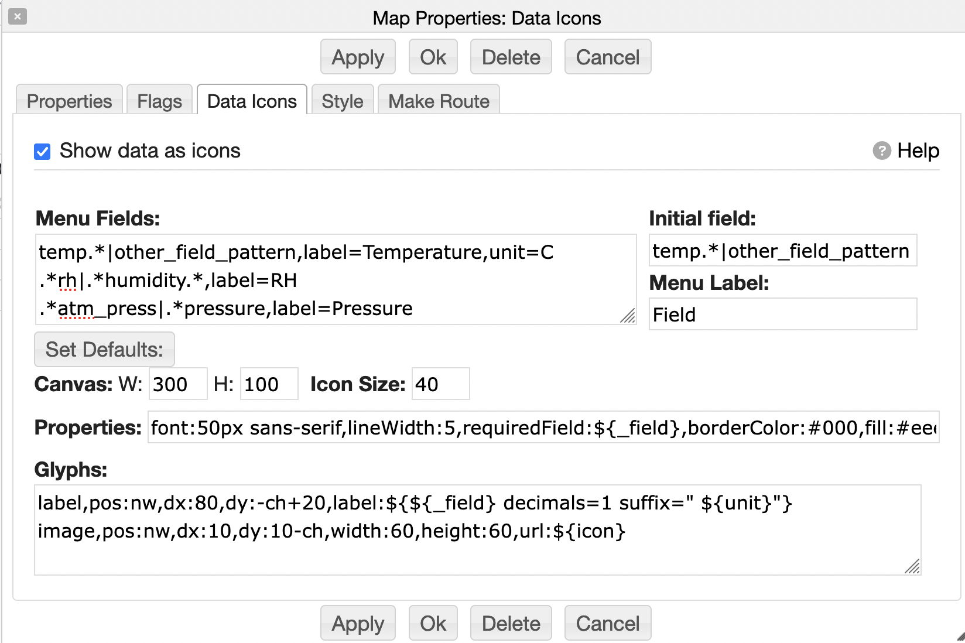Toggle the Show data as icons checkbox
Image resolution: width=965 pixels, height=643 pixels.
pyautogui.click(x=42, y=152)
